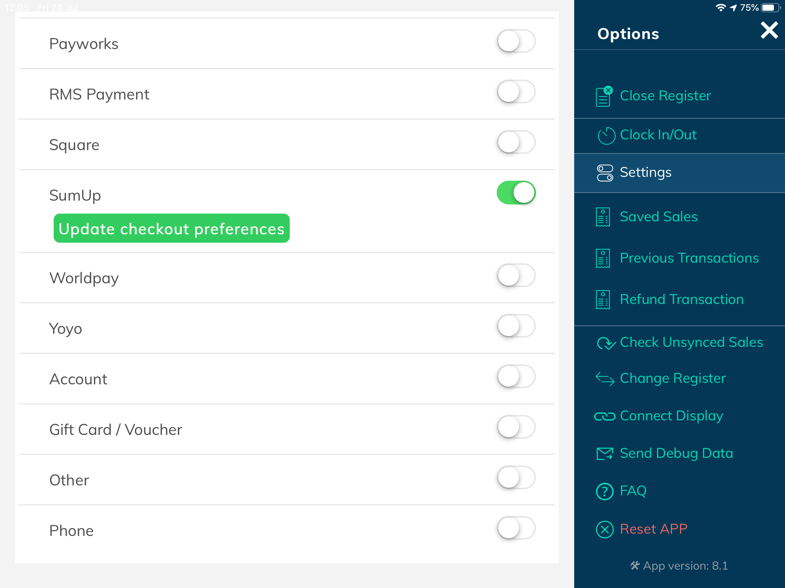Click the Saved Sales icon

tap(603, 217)
